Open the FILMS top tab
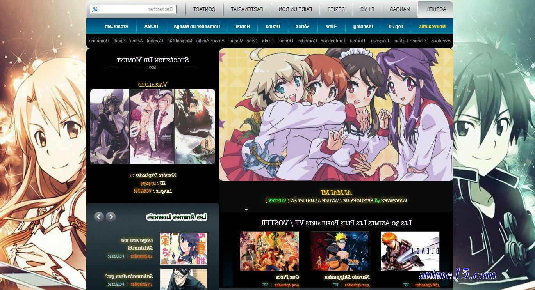 tap(367, 9)
